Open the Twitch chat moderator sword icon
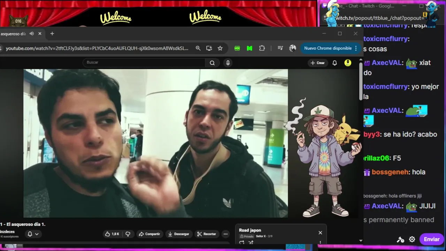This screenshot has height=251, width=446. [400, 239]
